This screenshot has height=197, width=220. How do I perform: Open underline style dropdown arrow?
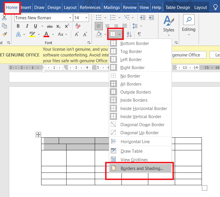[x=42, y=26]
